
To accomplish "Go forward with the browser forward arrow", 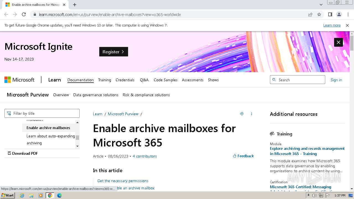I will 15,14.
